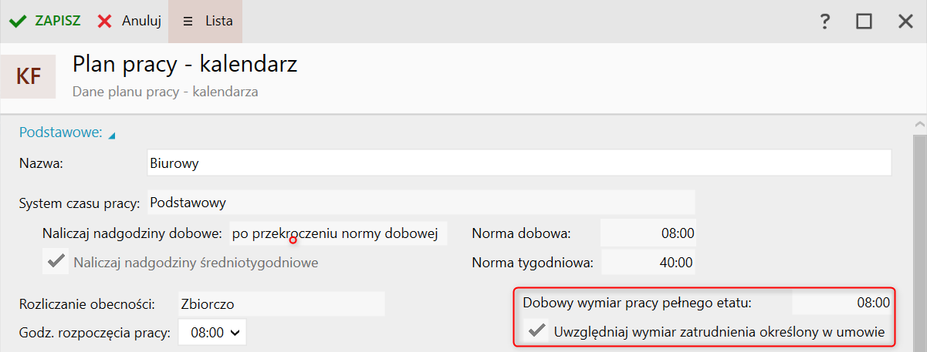Click Dobowy wymiar pracy pełnego etatu value
The image size is (927, 352).
pos(842,303)
